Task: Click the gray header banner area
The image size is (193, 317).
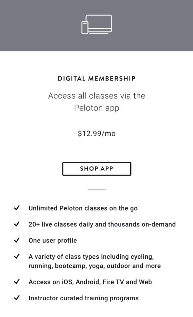Action: [x=96, y=25]
